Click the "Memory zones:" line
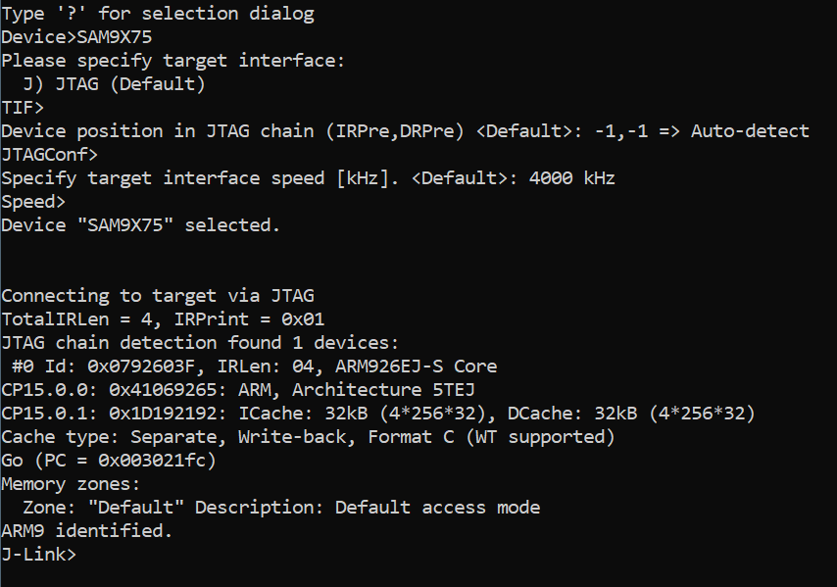 (x=71, y=484)
